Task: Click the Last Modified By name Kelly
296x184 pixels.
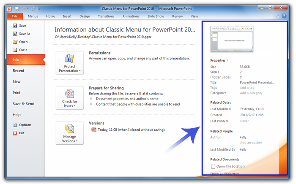Action: [243, 149]
